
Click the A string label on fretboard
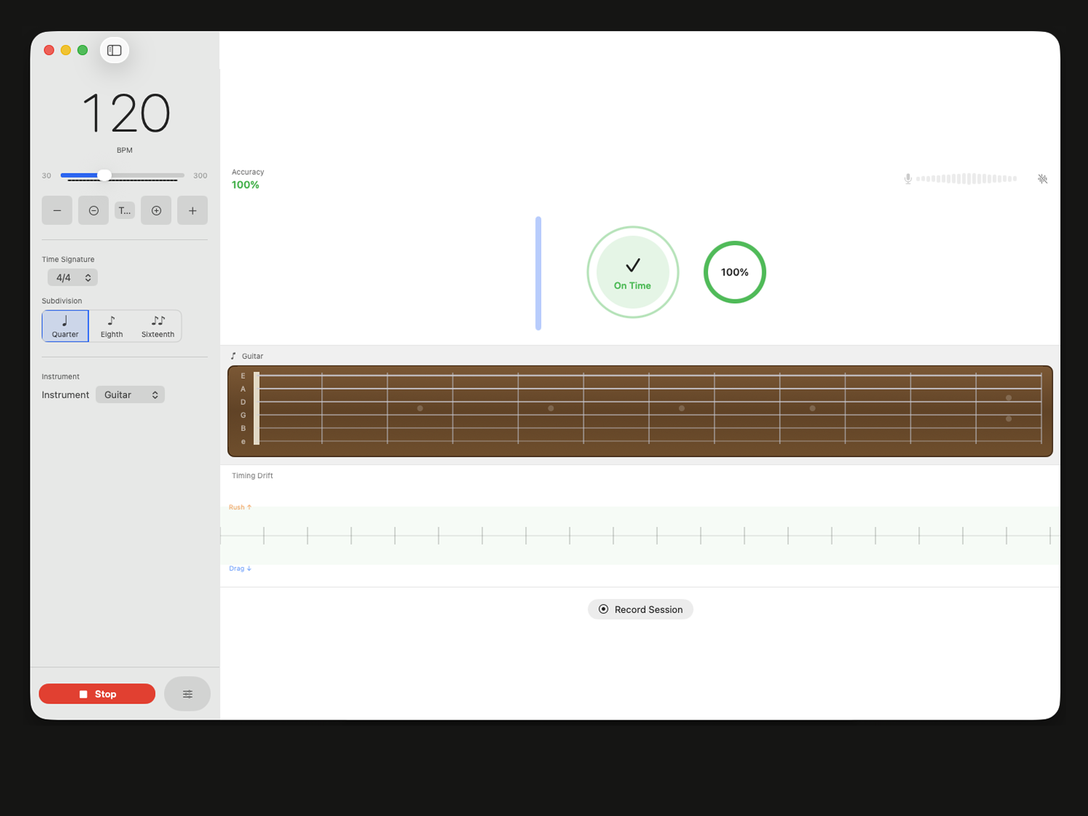coord(243,389)
